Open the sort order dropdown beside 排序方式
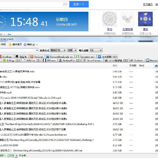The image size is (158, 158). [x=72, y=50]
